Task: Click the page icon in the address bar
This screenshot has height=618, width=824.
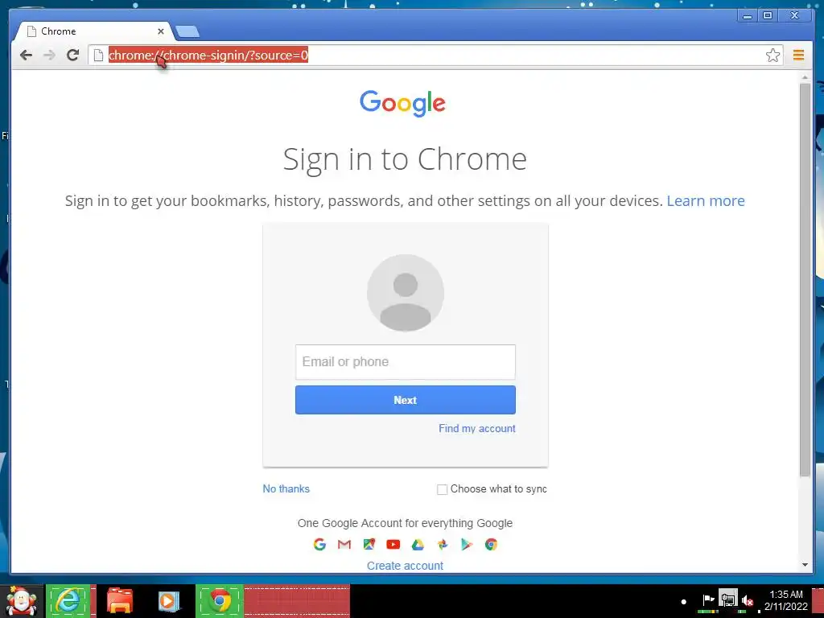Action: (98, 56)
